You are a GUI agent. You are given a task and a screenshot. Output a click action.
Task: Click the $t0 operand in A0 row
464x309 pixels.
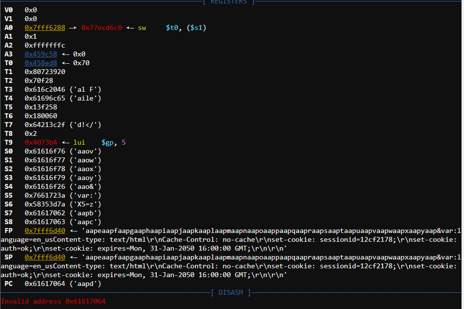point(172,28)
